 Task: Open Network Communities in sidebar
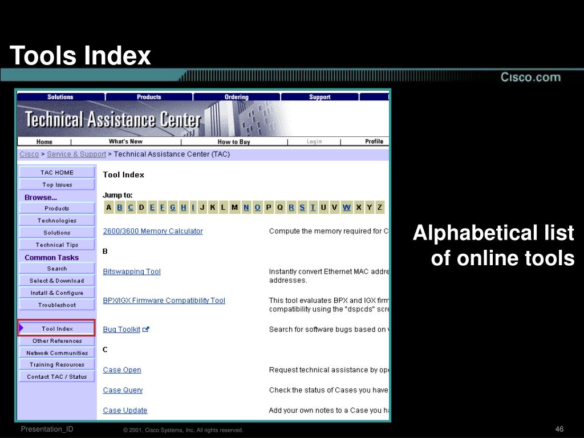[57, 352]
